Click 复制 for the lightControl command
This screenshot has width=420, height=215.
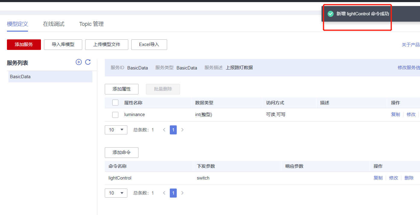click(378, 178)
